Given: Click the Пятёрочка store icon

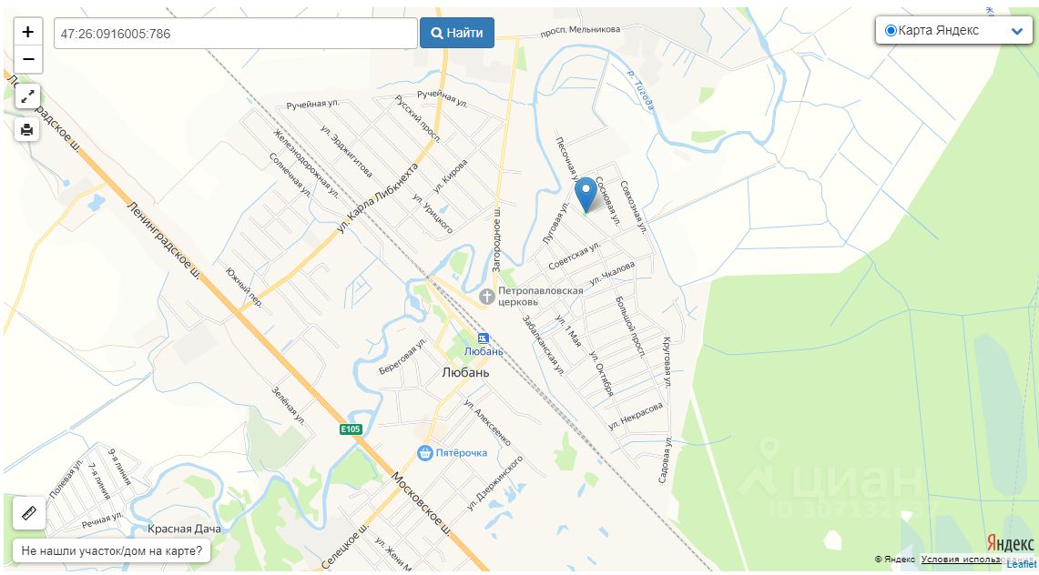Looking at the screenshot, I should pos(424,452).
